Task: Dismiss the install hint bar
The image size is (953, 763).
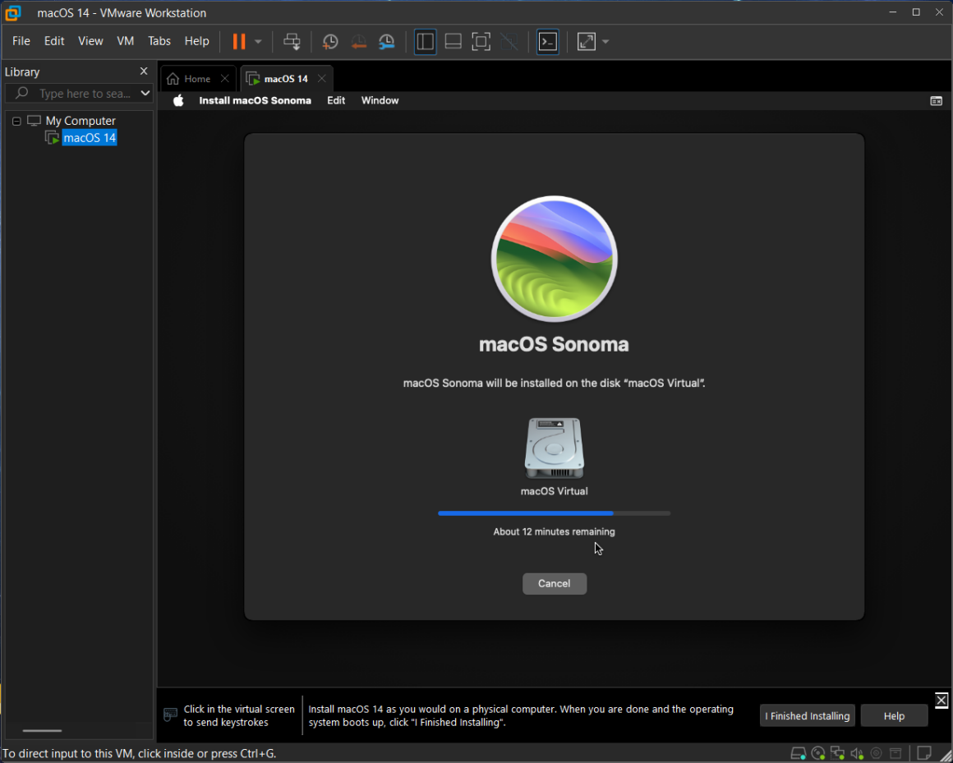Action: pyautogui.click(x=941, y=700)
